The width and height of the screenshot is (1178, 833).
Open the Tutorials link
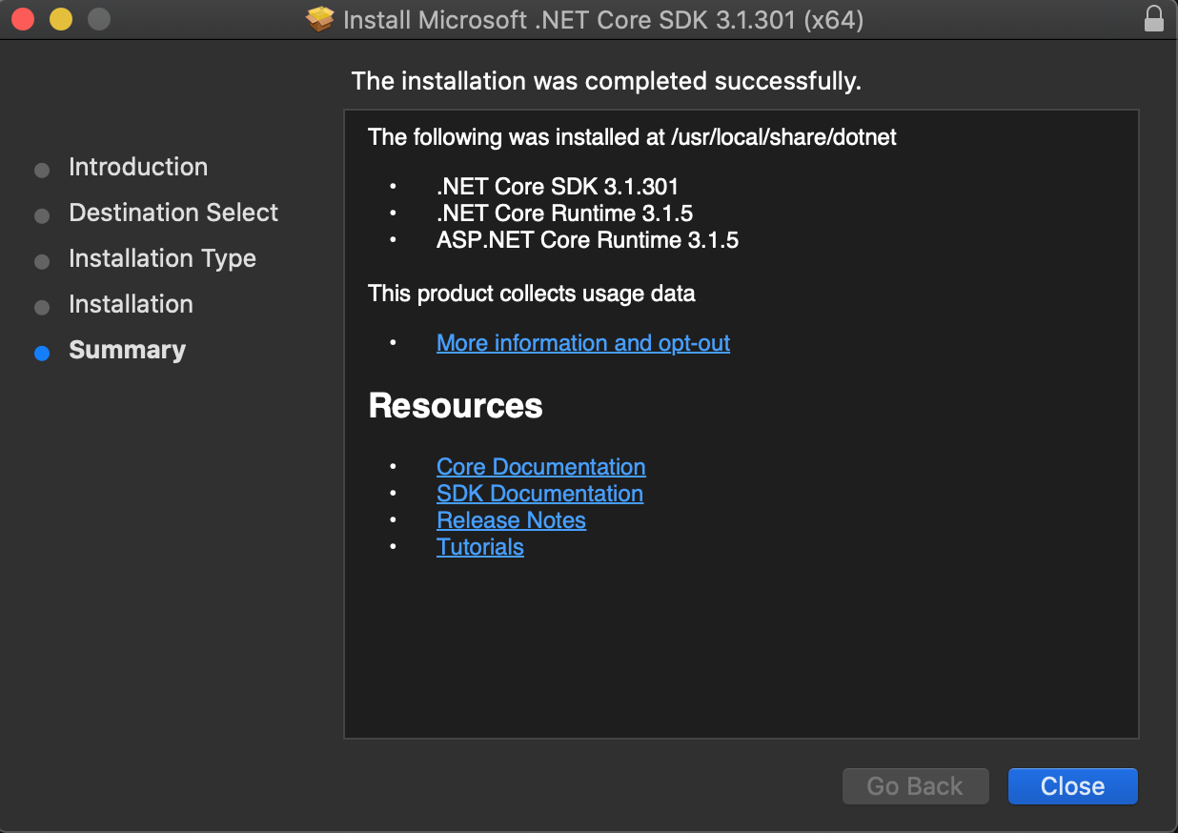point(479,547)
